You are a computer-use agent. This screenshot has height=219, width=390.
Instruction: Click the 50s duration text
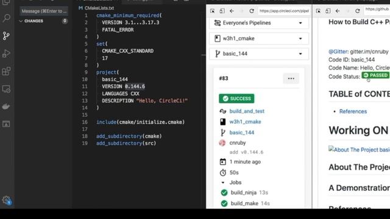point(234,173)
